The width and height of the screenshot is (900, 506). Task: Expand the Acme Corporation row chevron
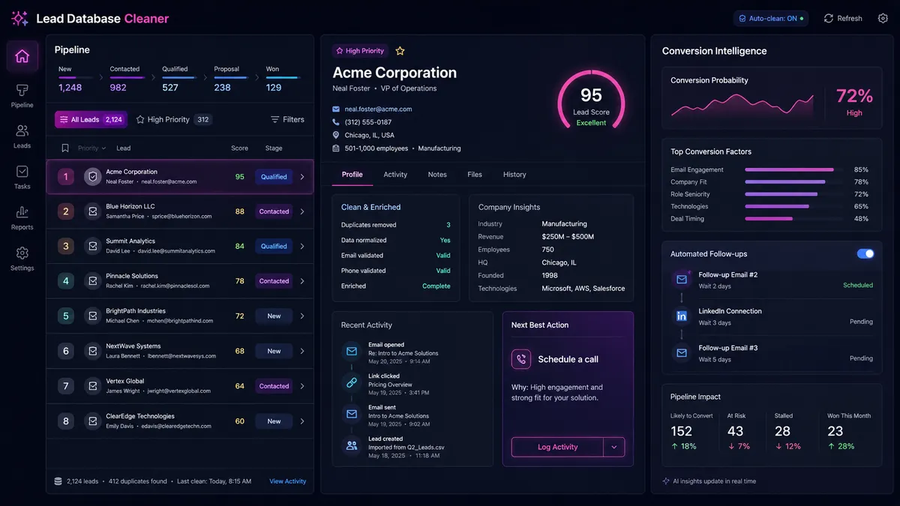[302, 177]
